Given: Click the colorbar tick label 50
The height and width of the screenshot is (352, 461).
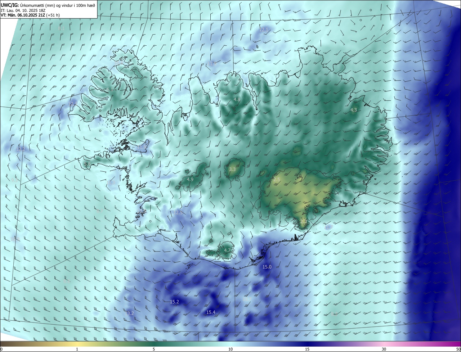Looking at the screenshot, I should click(x=458, y=349).
